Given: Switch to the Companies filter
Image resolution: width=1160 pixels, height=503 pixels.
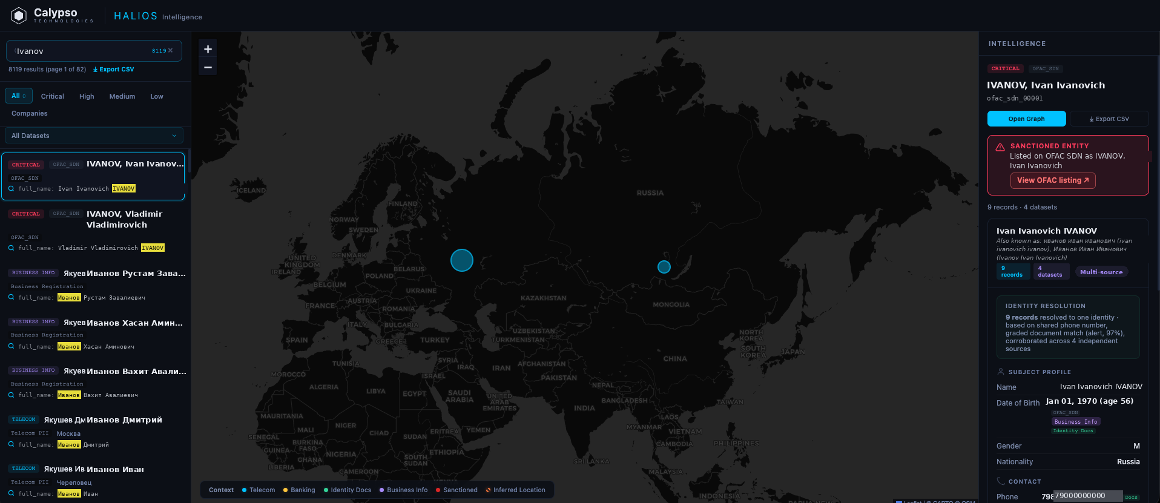Looking at the screenshot, I should pyautogui.click(x=29, y=113).
